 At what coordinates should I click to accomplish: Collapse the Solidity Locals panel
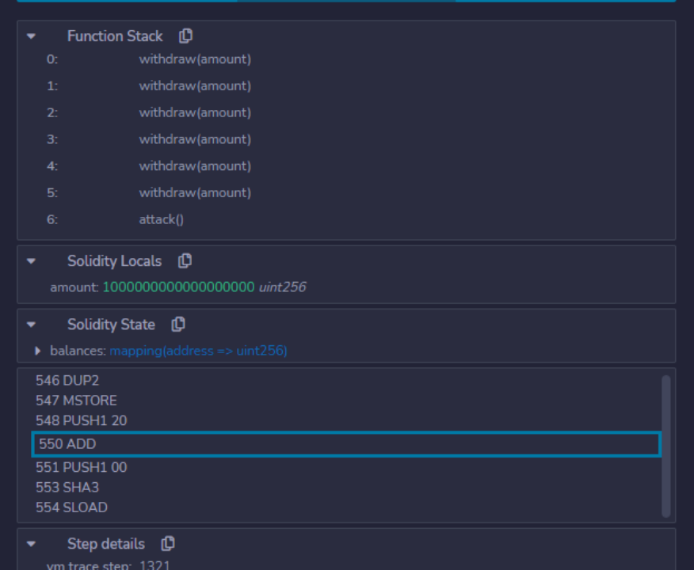pyautogui.click(x=31, y=261)
